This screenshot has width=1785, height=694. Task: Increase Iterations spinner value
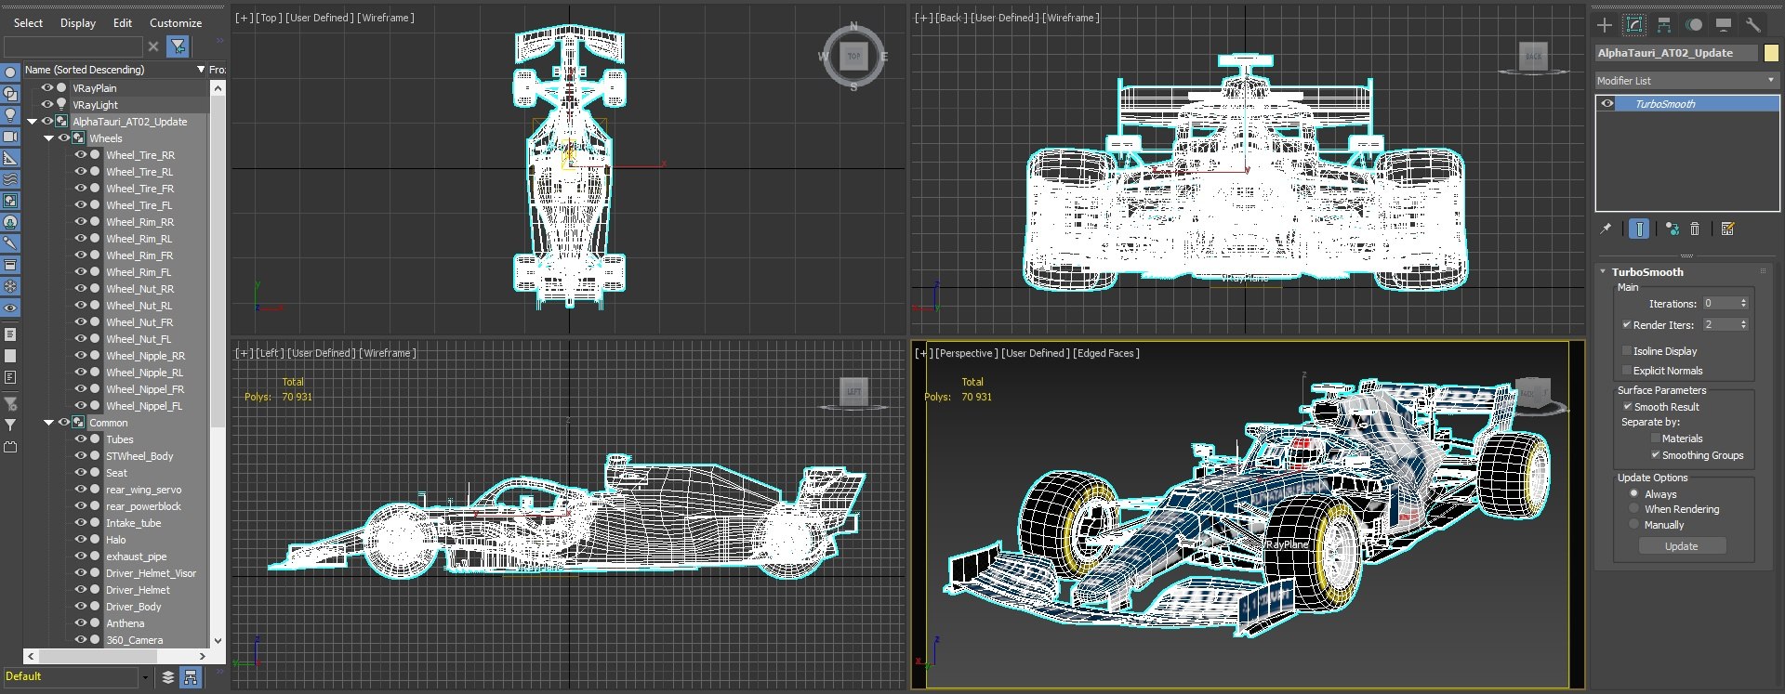coord(1743,300)
